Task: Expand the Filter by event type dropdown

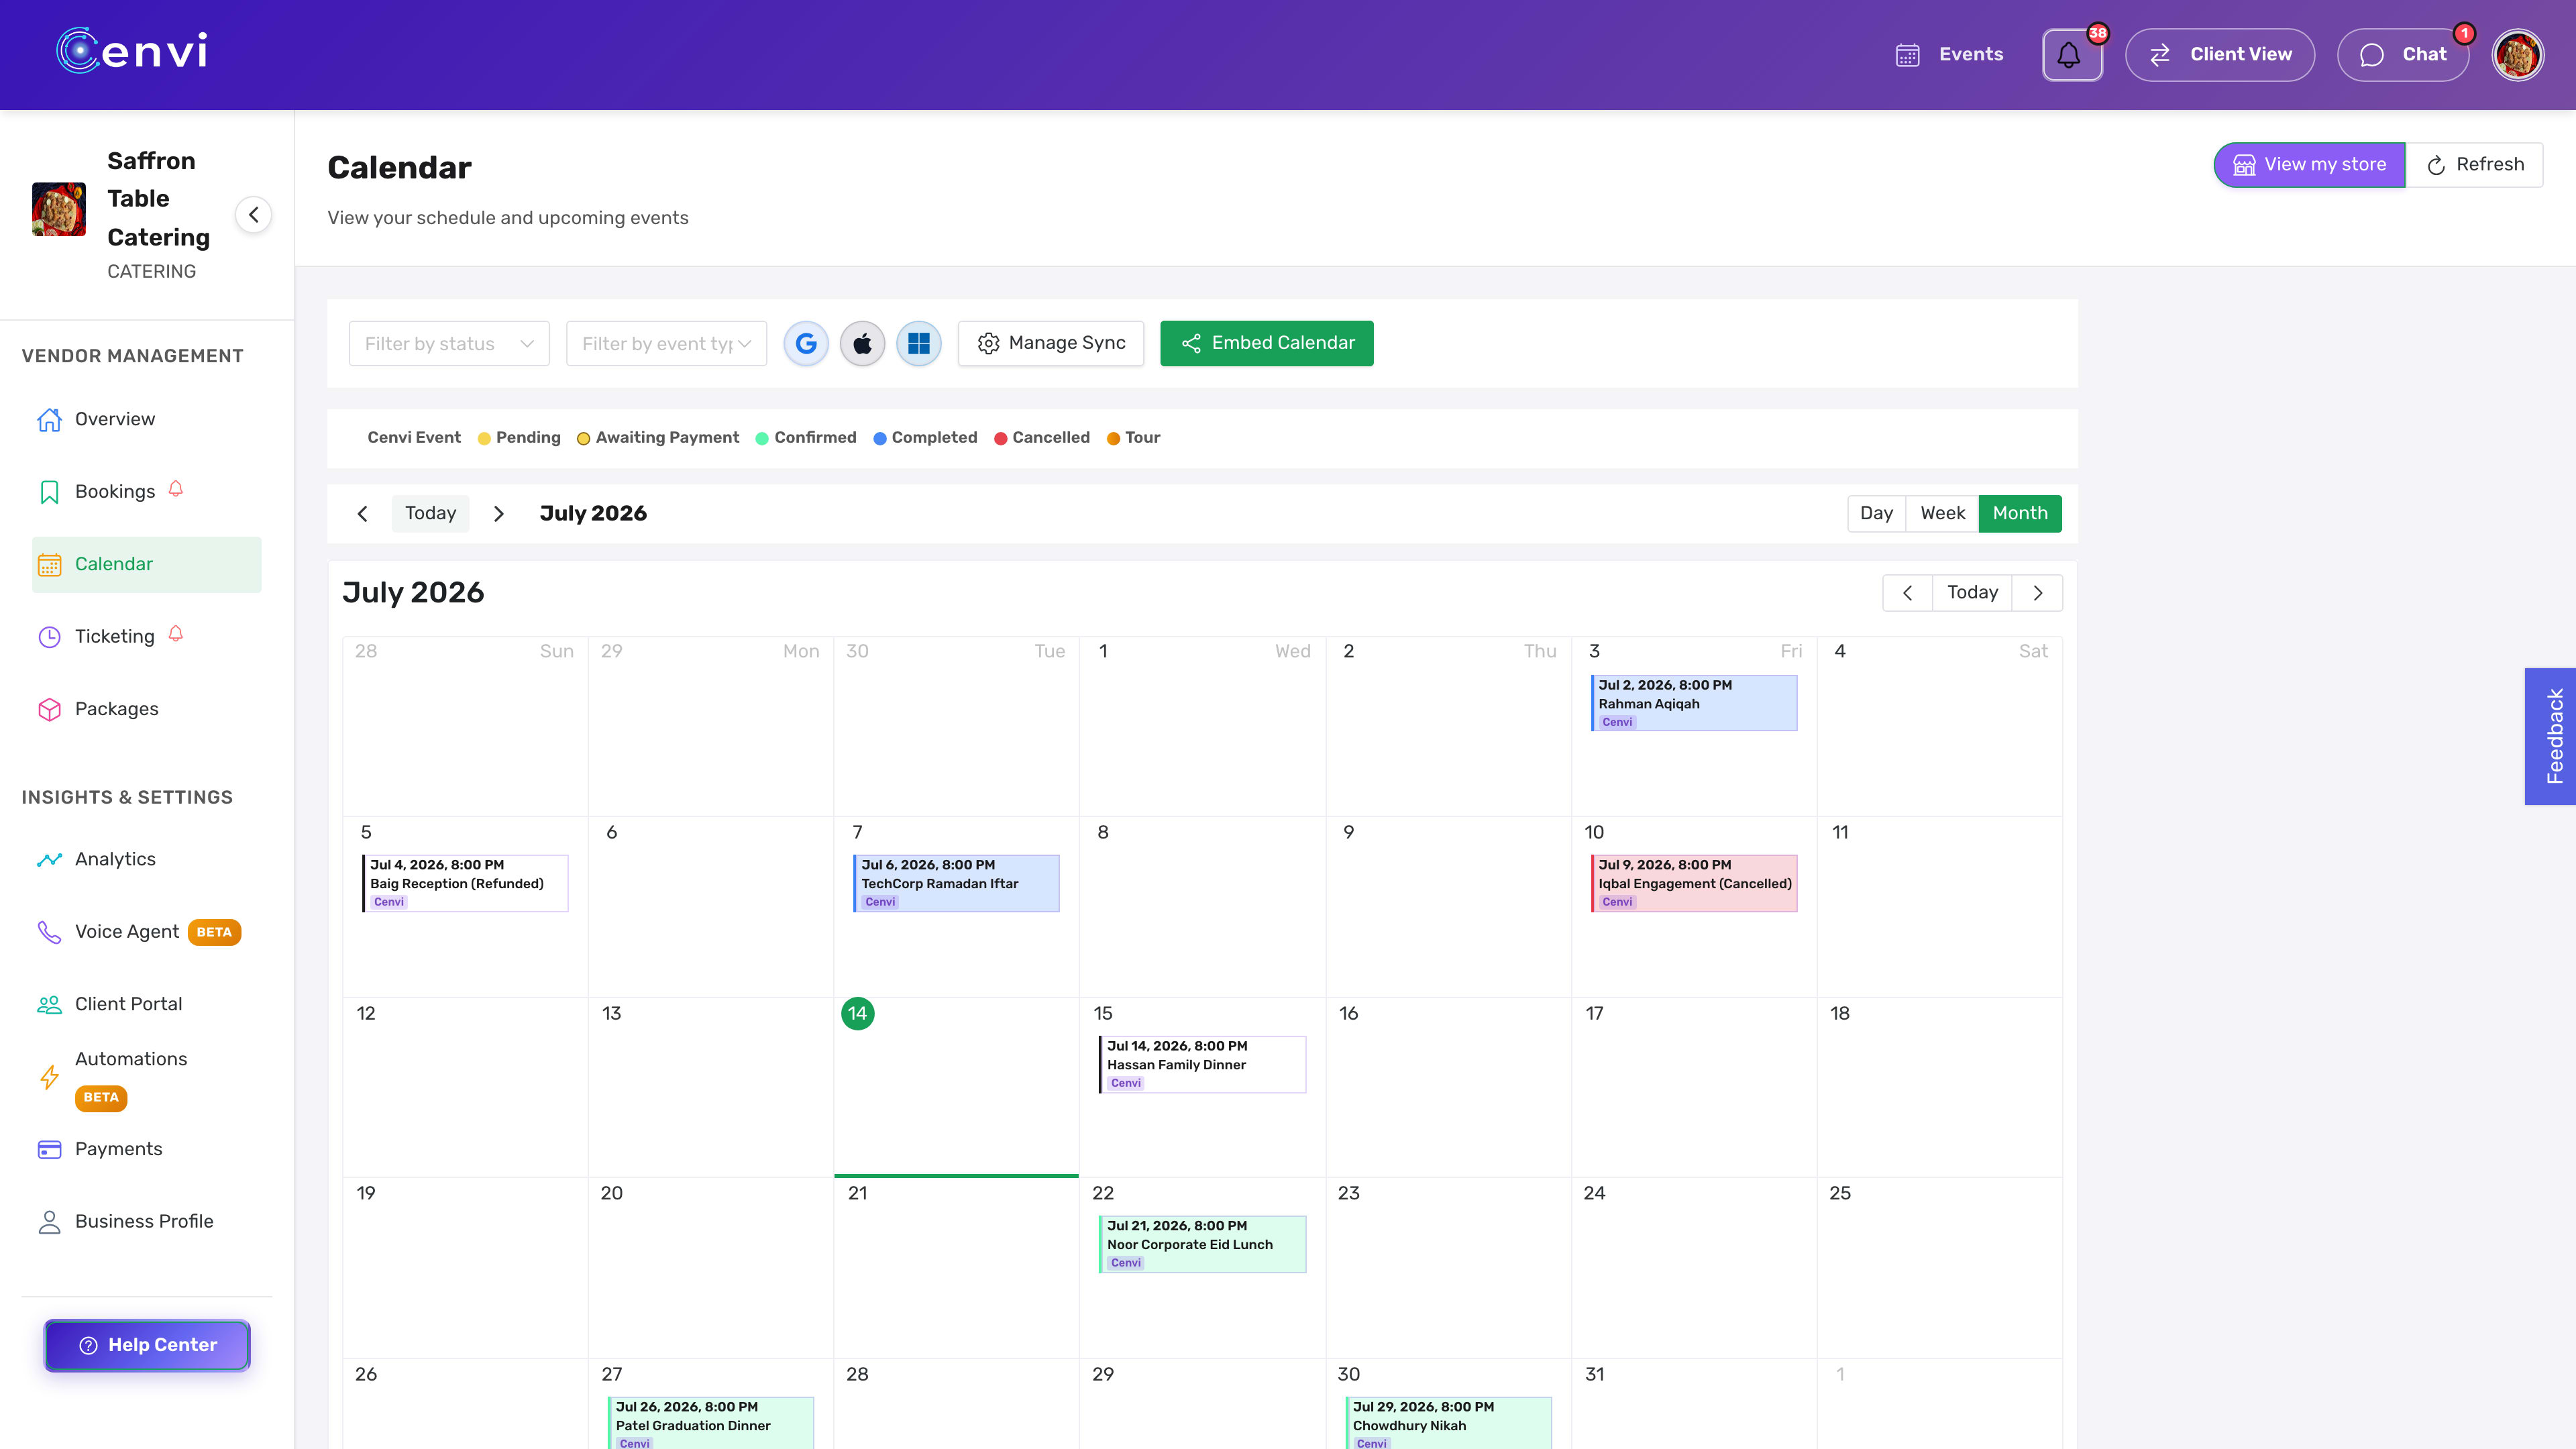Action: (x=666, y=343)
